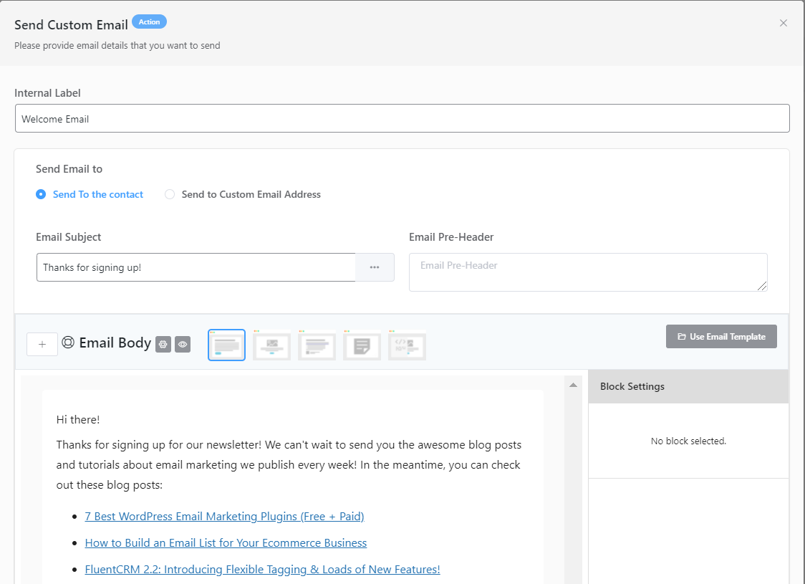Image resolution: width=805 pixels, height=584 pixels.
Task: Click inside the Internal Label field
Action: [403, 118]
